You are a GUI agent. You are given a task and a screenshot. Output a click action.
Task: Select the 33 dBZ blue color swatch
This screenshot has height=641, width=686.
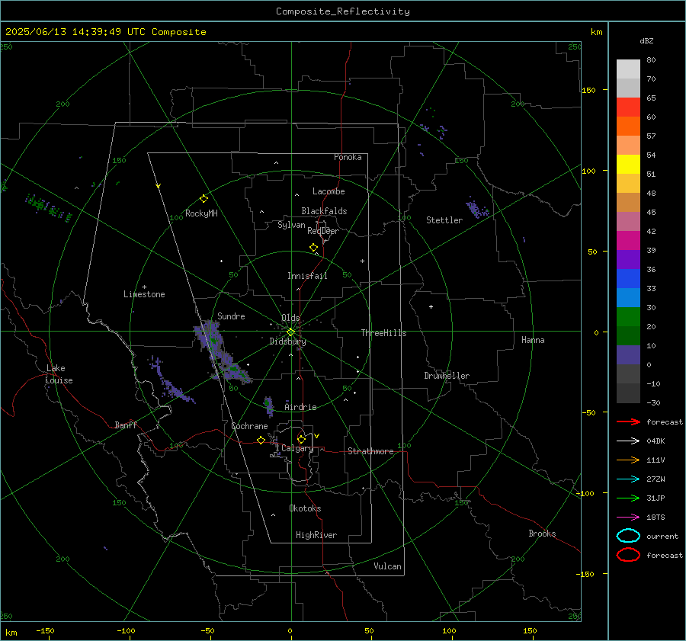628,279
